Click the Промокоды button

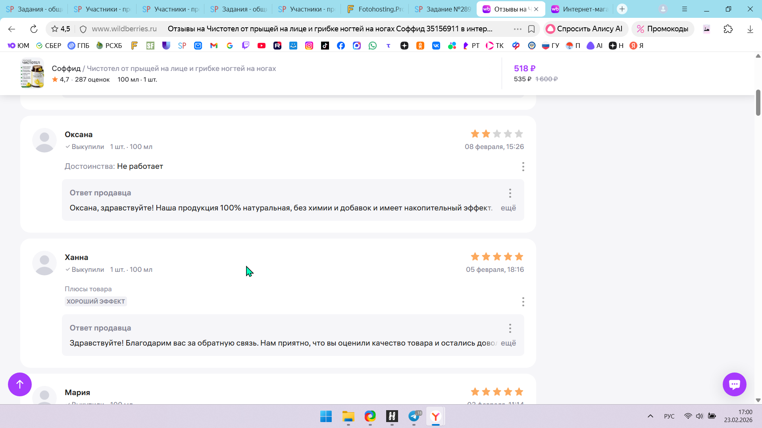[662, 29]
